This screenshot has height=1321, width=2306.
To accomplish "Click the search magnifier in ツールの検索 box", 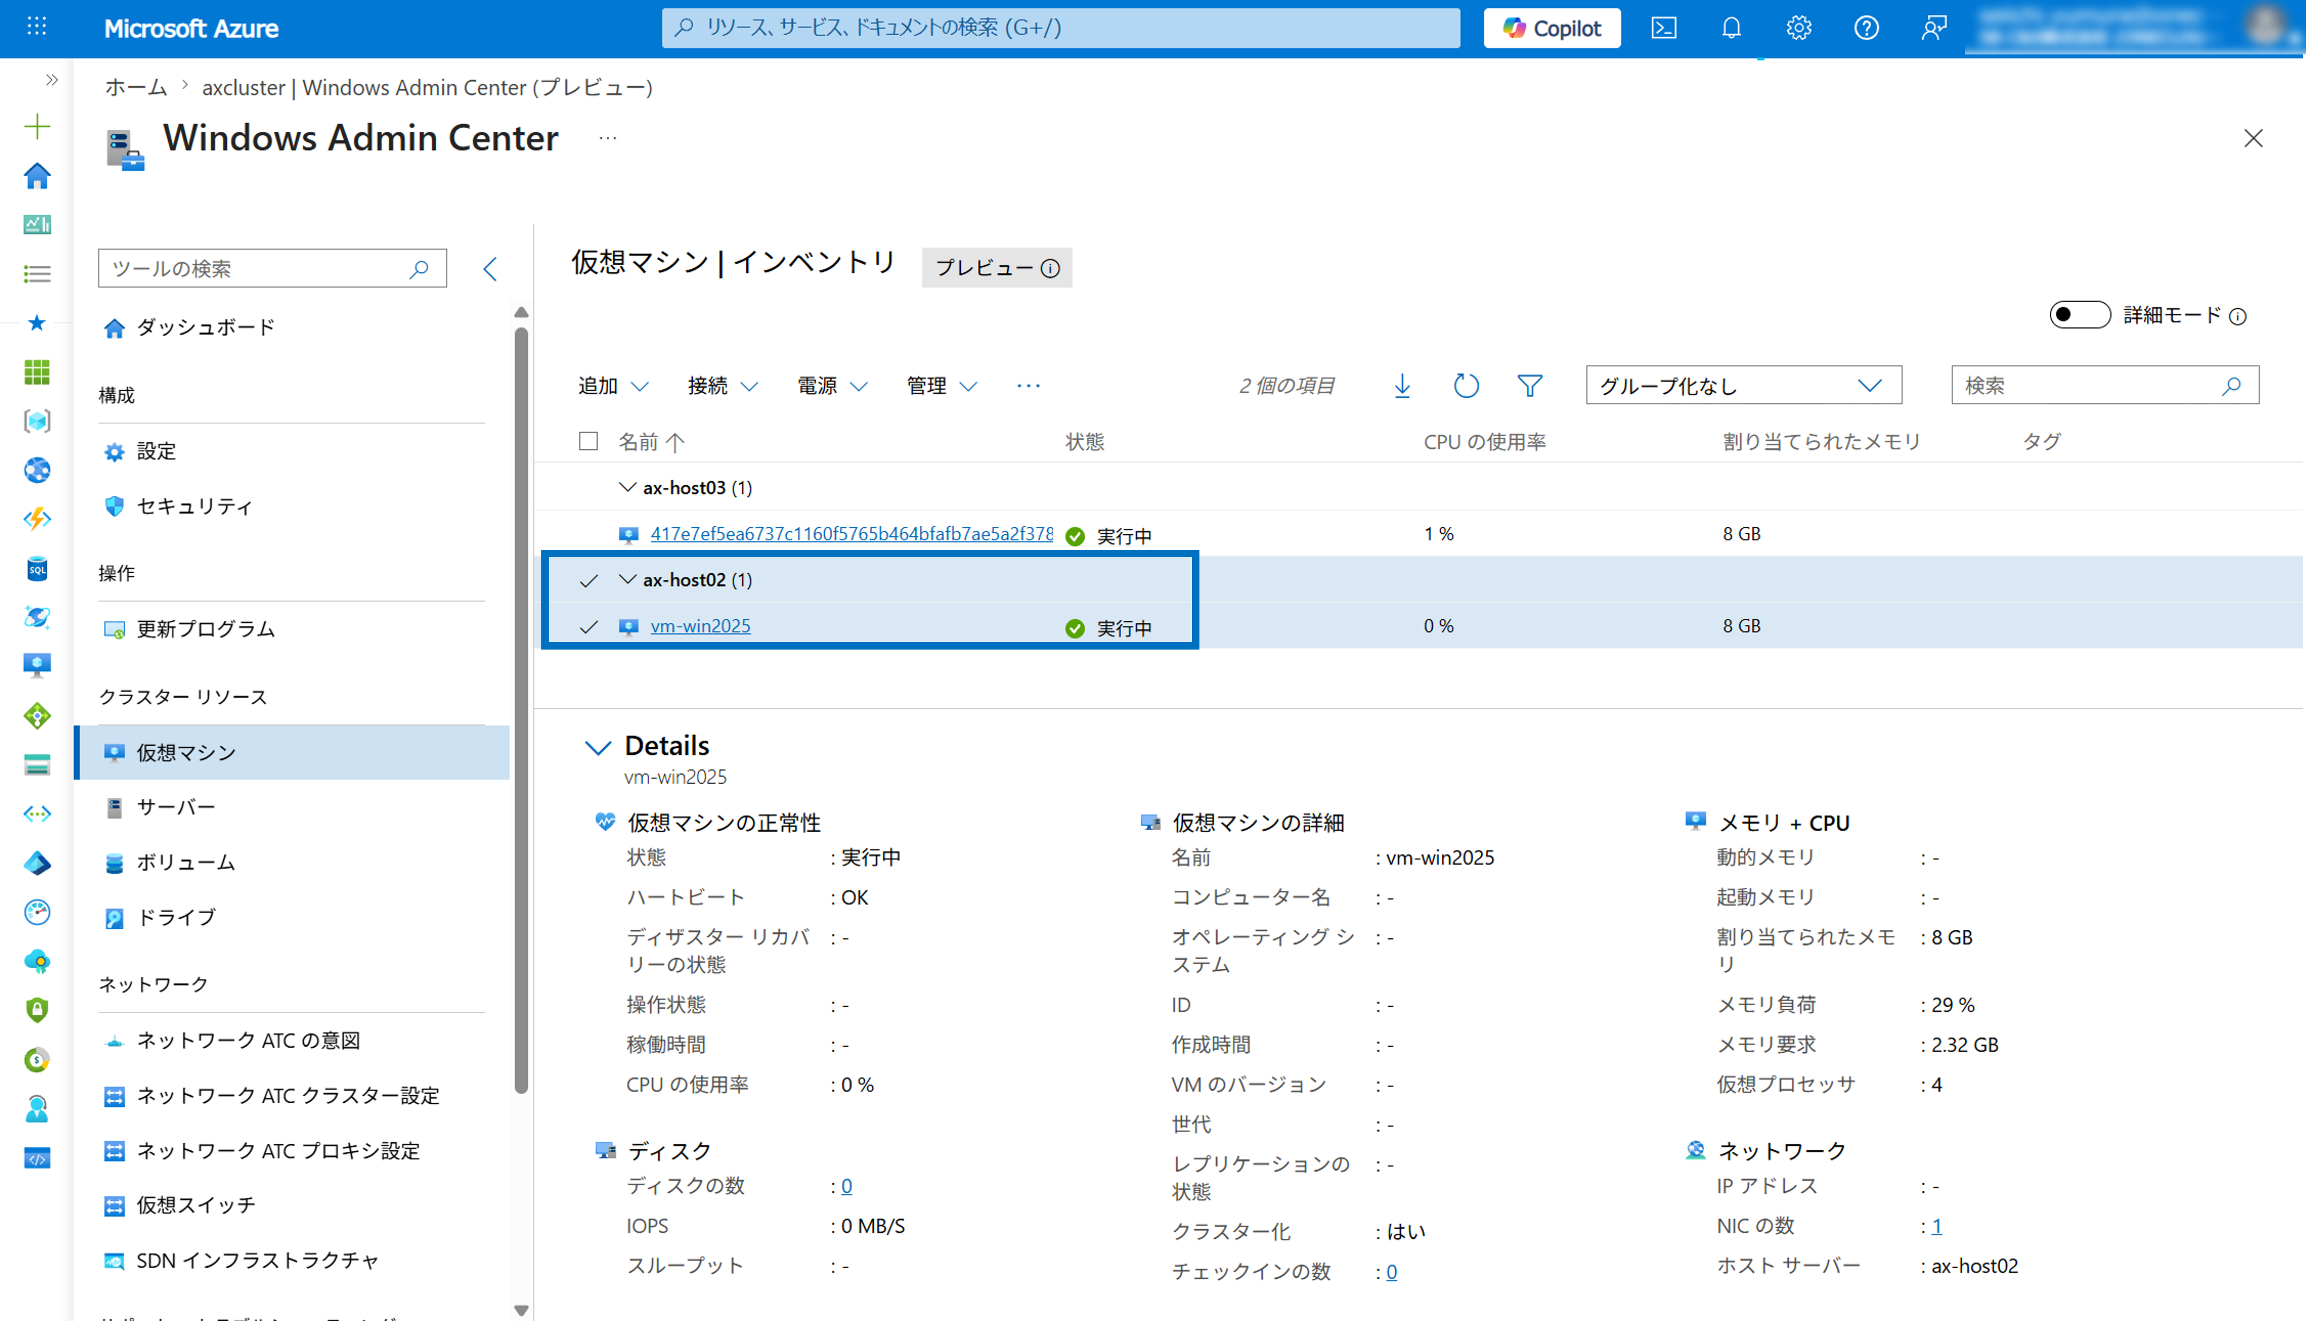I will pyautogui.click(x=419, y=268).
